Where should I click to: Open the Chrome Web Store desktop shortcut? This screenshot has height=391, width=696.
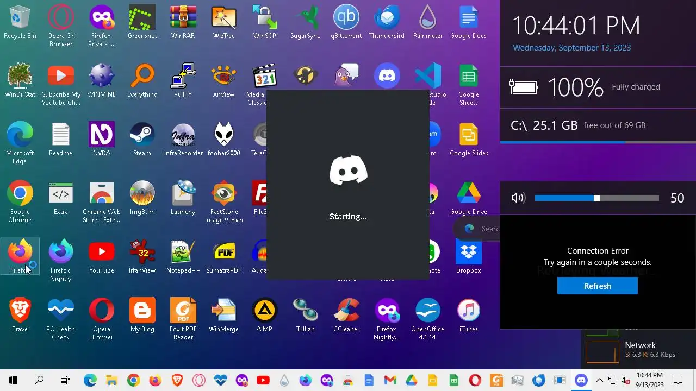click(x=101, y=203)
